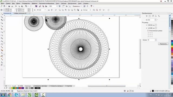173x97 pixels.
Task: Click the Undo arrow icon
Action: [x=26, y=6]
